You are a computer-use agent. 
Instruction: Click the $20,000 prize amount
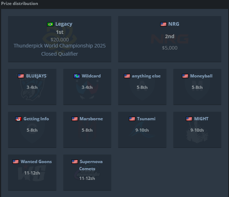click(59, 40)
